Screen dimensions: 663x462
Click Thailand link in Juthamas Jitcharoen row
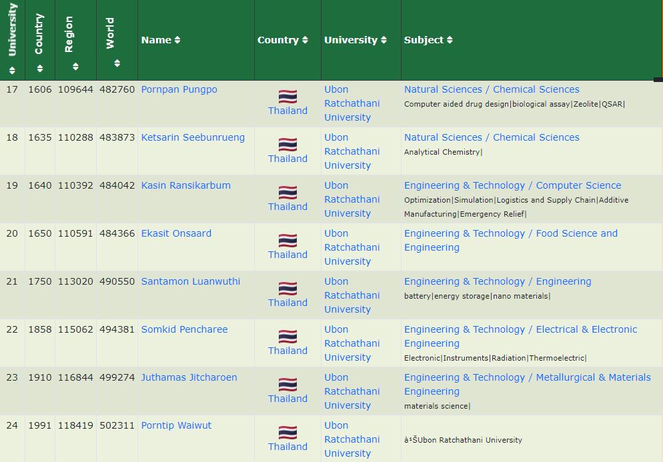287,399
